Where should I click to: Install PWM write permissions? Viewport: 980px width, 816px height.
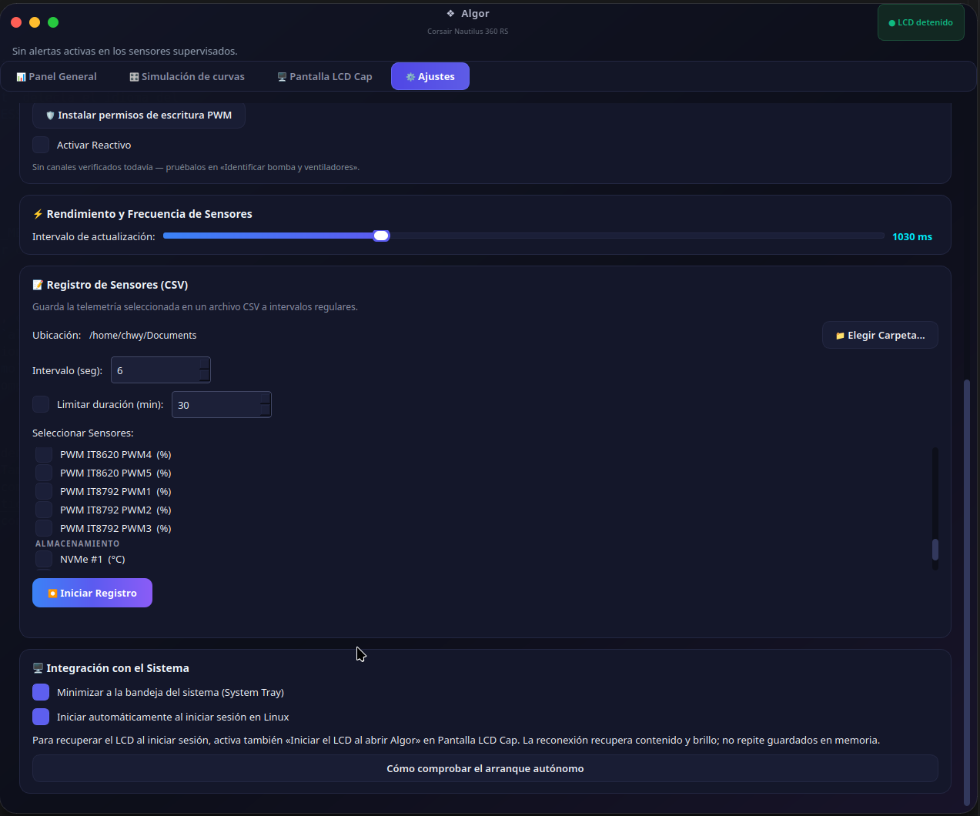coord(139,115)
